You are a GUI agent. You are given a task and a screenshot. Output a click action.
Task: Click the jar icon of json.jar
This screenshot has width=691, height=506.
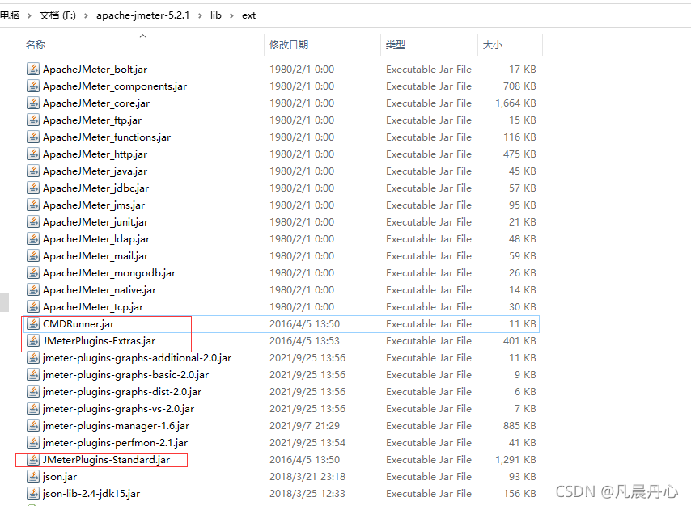click(33, 476)
